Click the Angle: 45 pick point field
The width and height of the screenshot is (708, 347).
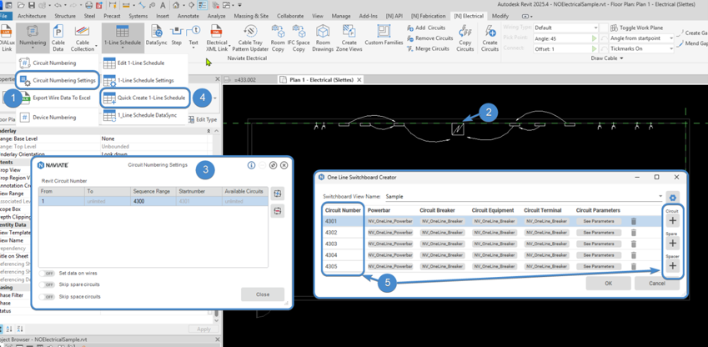tap(560, 38)
